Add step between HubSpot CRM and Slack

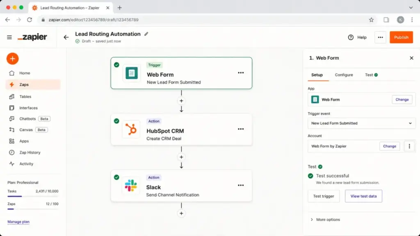coord(181,157)
